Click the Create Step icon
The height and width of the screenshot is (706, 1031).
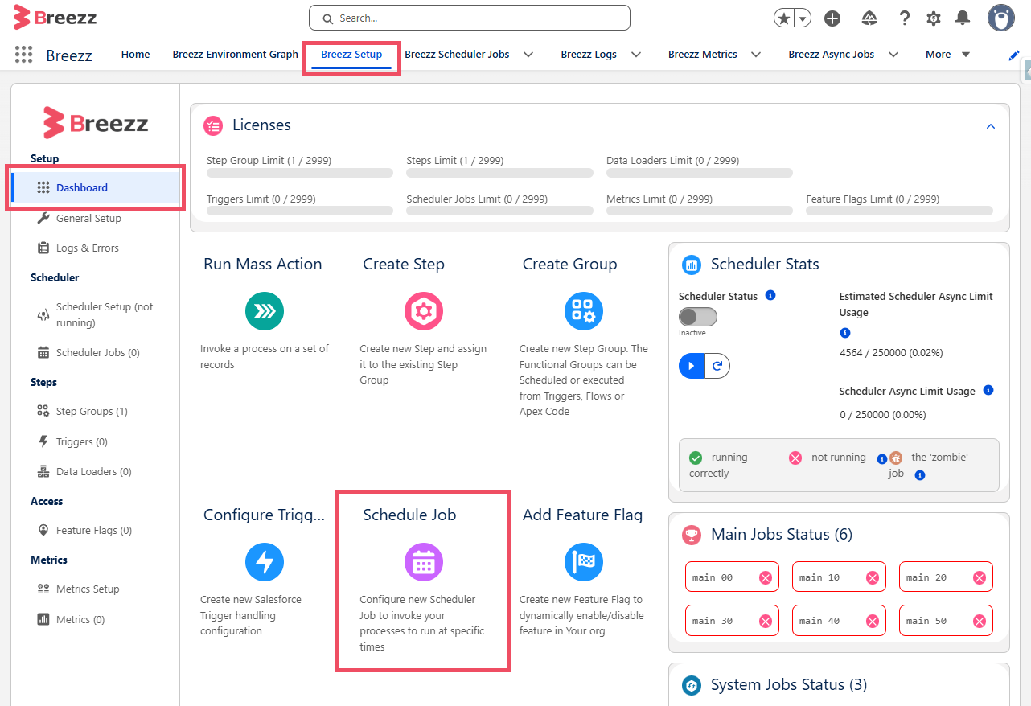[424, 311]
